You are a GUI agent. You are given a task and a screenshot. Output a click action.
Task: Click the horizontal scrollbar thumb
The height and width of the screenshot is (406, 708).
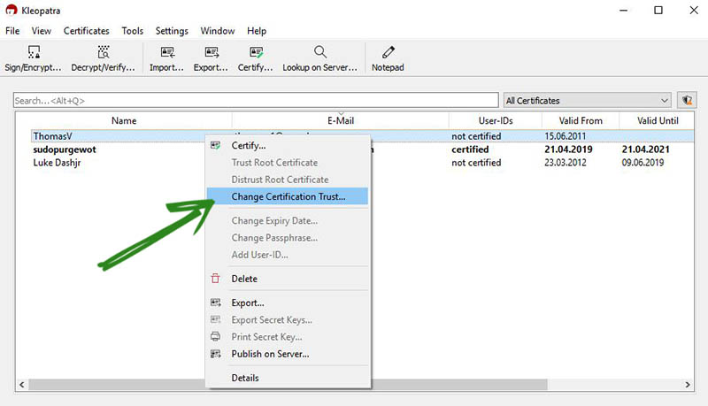(x=288, y=385)
